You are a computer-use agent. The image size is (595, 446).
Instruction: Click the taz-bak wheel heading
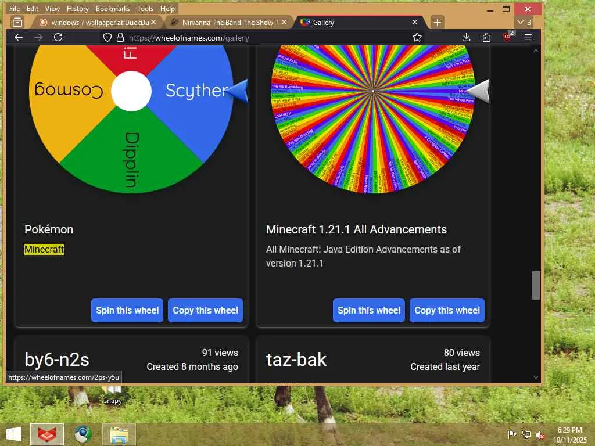click(x=296, y=359)
